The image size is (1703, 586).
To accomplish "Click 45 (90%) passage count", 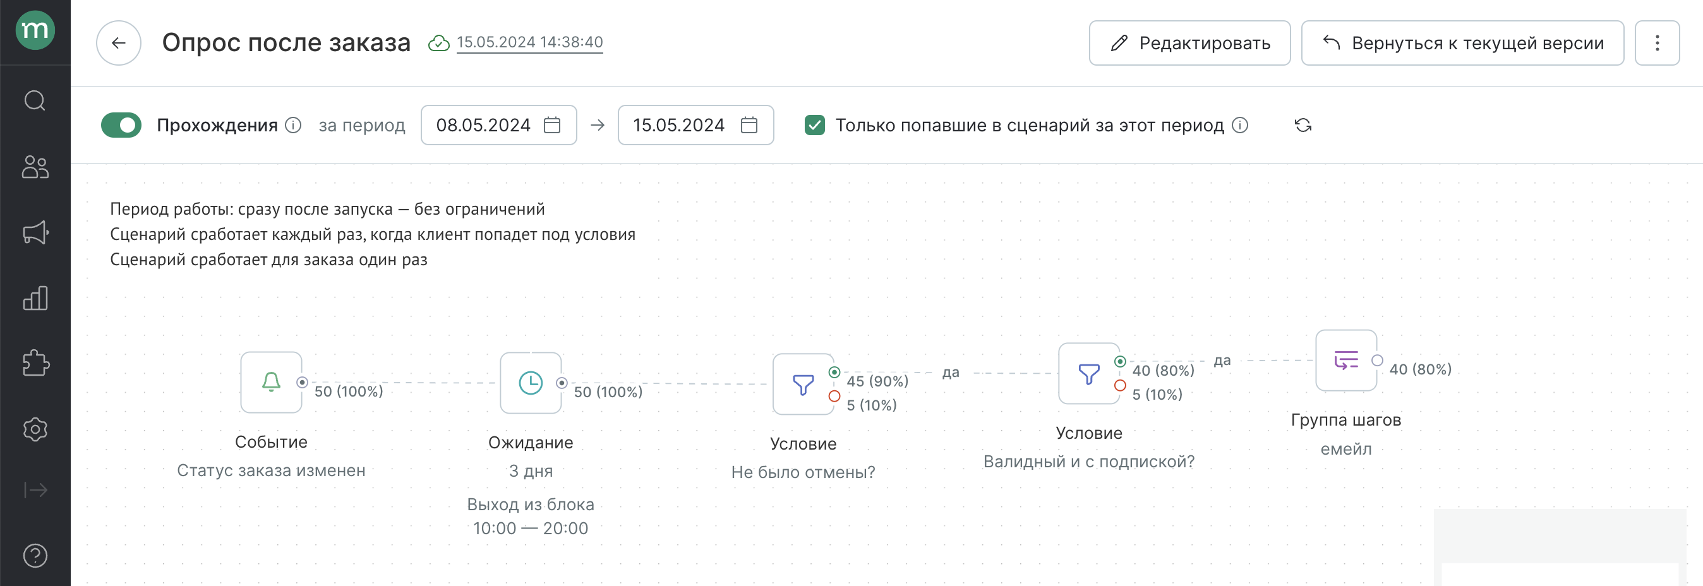I will click(877, 381).
